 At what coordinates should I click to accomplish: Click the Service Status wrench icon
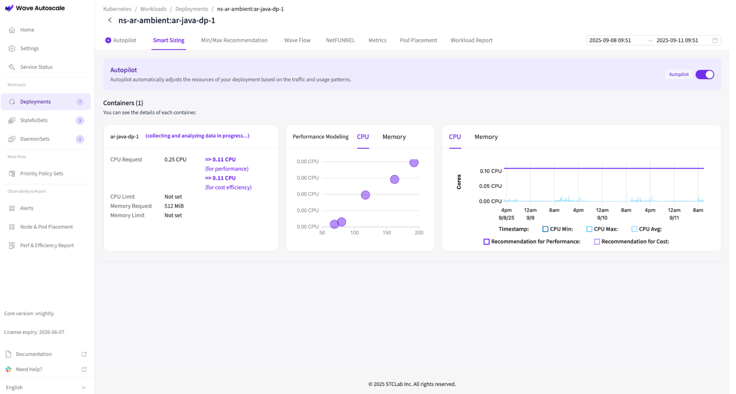pyautogui.click(x=12, y=67)
